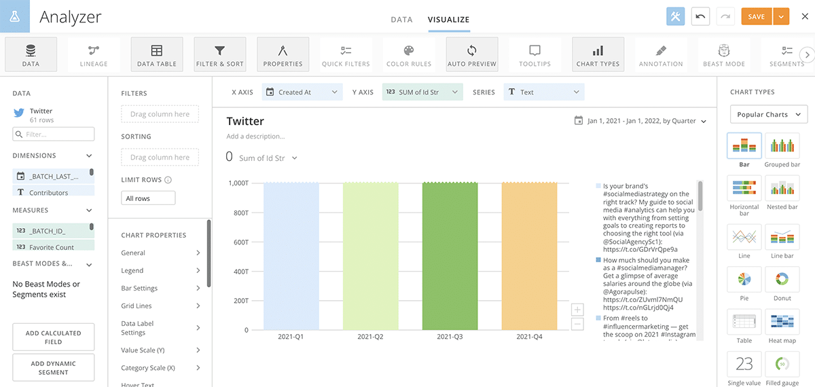
Task: Expand Category Scale (X) properties
Action: pyautogui.click(x=161, y=368)
